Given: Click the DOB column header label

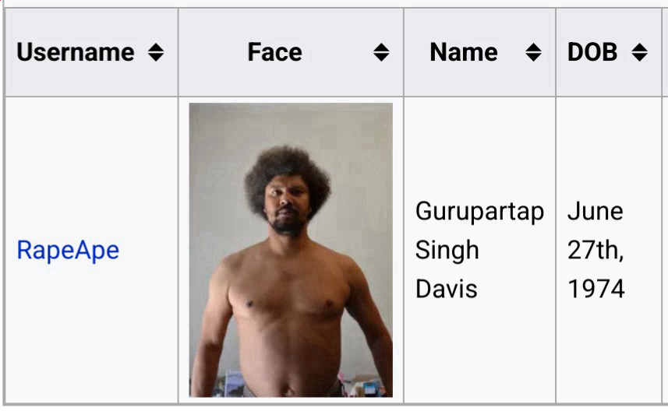Looking at the screenshot, I should click(592, 52).
